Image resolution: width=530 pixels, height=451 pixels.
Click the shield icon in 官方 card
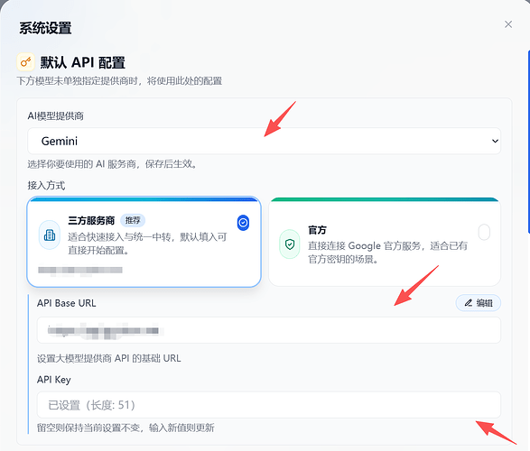(290, 244)
